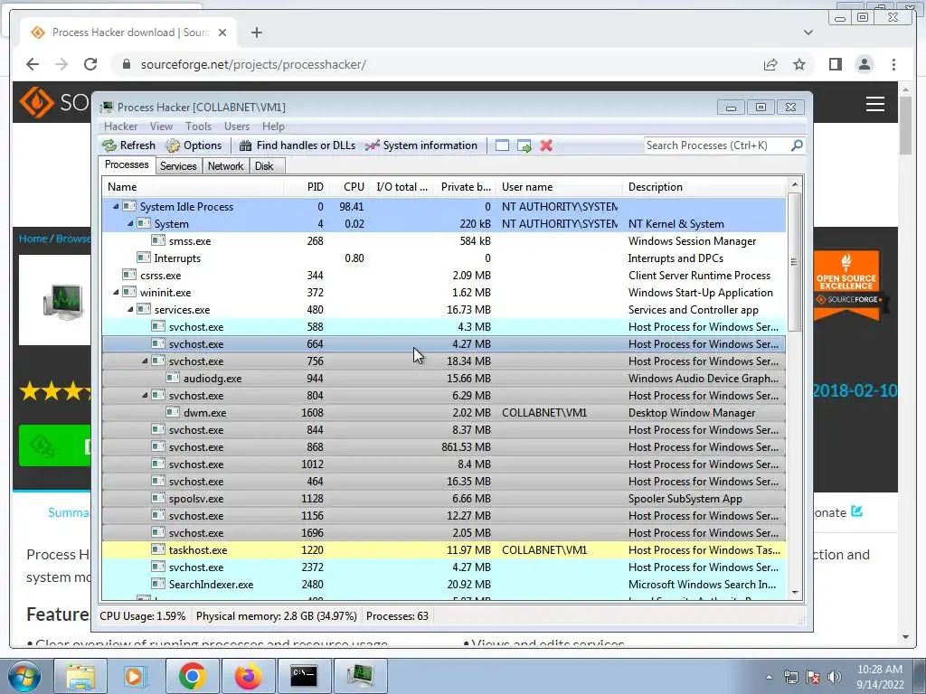
Task: Select svchost.exe with PID 868
Action: [444, 446]
